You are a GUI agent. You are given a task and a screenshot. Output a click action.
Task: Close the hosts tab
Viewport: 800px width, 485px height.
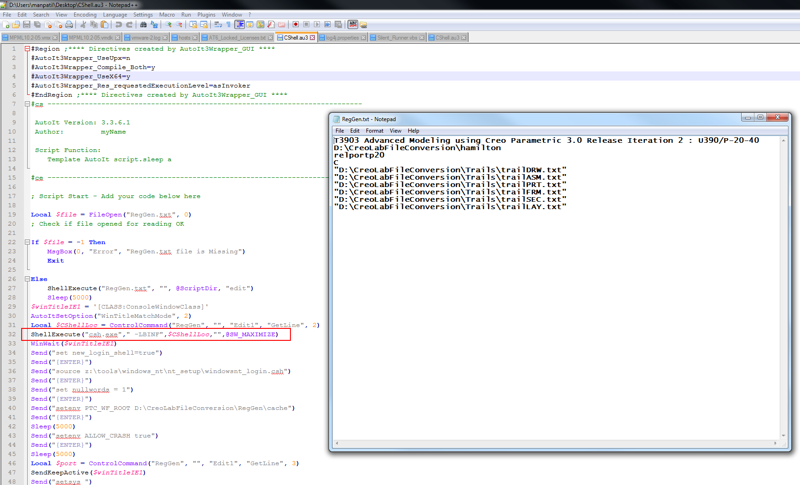tap(195, 38)
